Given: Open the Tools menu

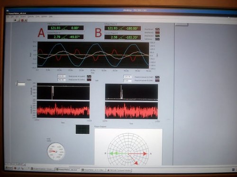Looking at the screenshot, I should coord(37,17).
